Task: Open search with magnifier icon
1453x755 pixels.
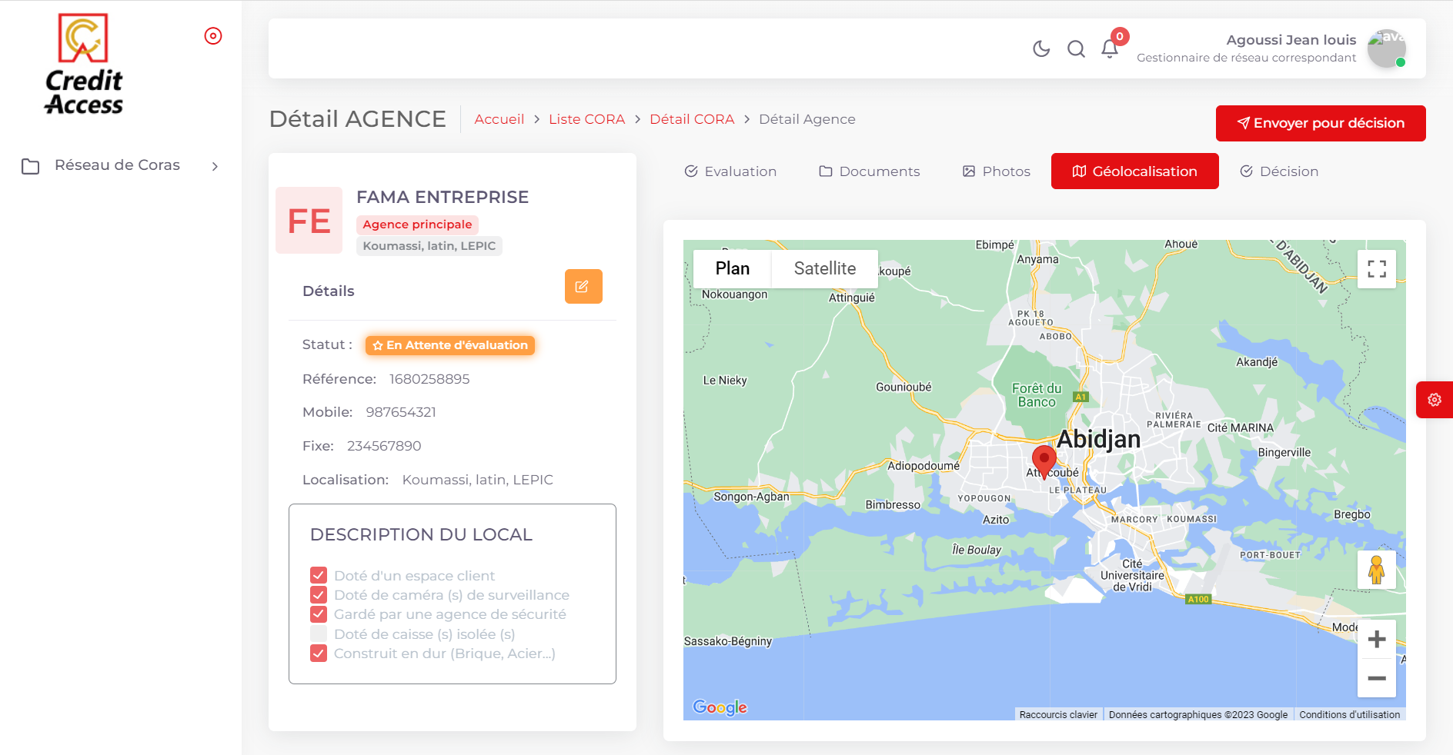Action: tap(1076, 49)
